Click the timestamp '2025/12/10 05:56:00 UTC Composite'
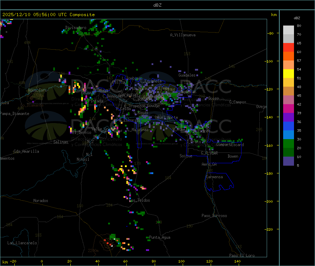Viewport: 315px width, 266px height. (48, 15)
